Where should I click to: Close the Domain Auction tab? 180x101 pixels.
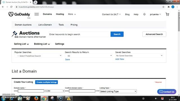click(31, 2)
